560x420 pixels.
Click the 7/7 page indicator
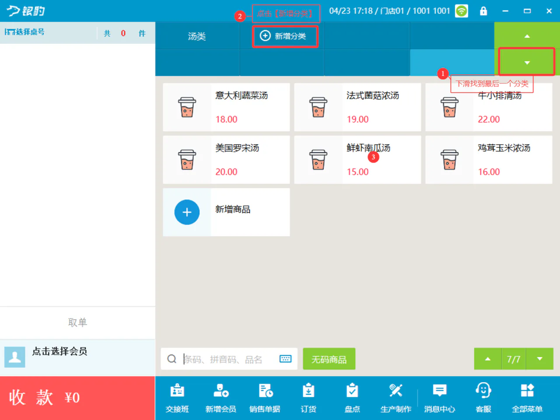pyautogui.click(x=514, y=359)
